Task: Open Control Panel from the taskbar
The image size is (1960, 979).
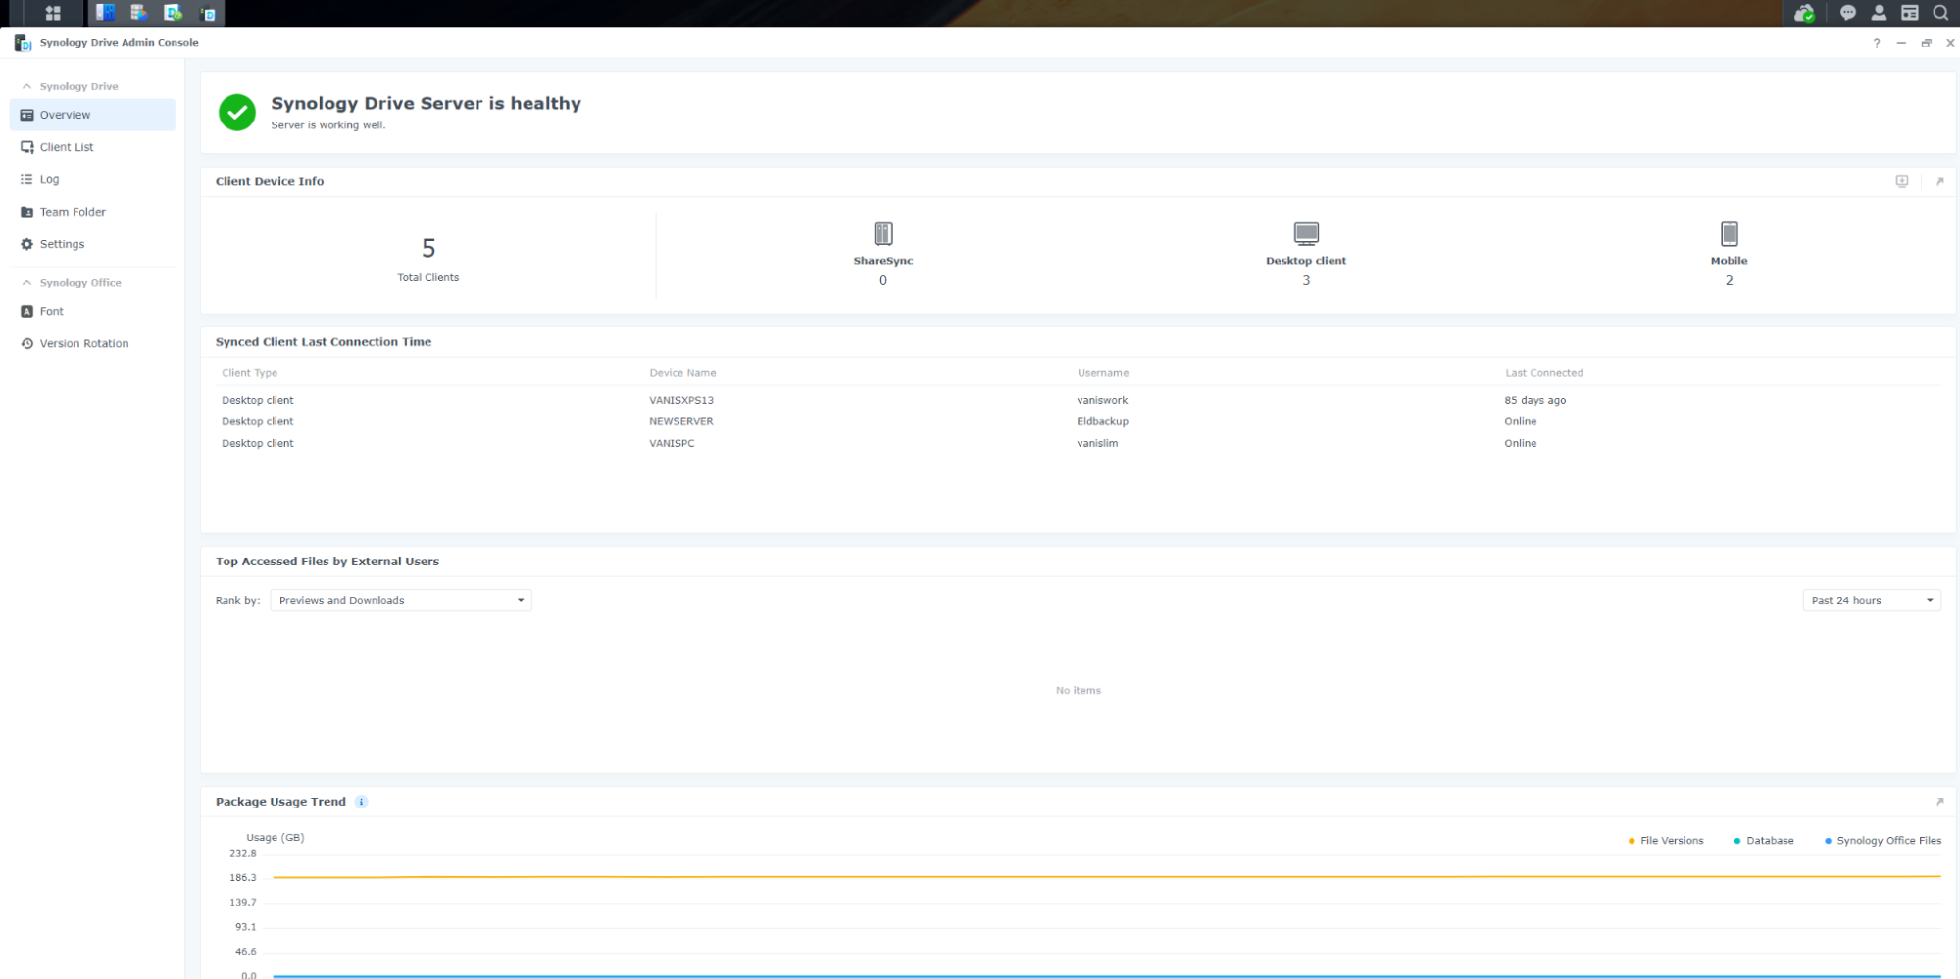Action: (105, 13)
